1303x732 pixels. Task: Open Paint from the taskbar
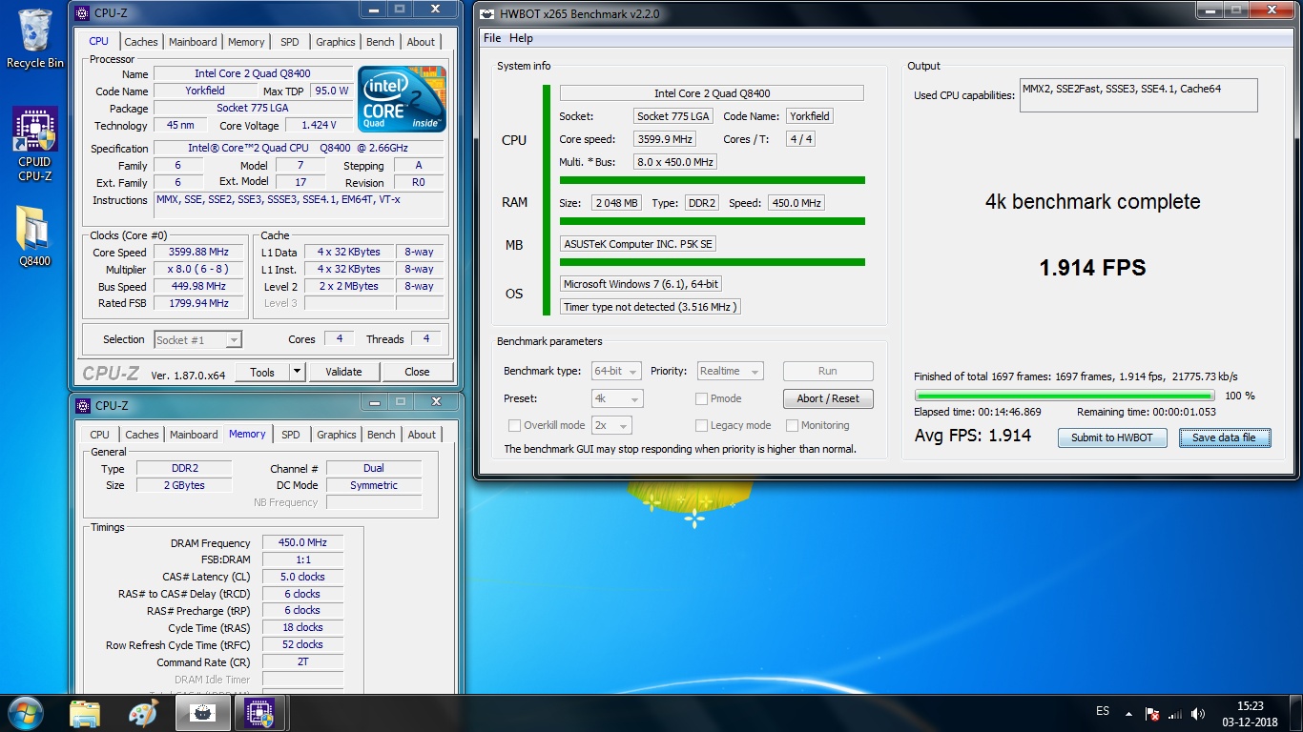tap(143, 713)
